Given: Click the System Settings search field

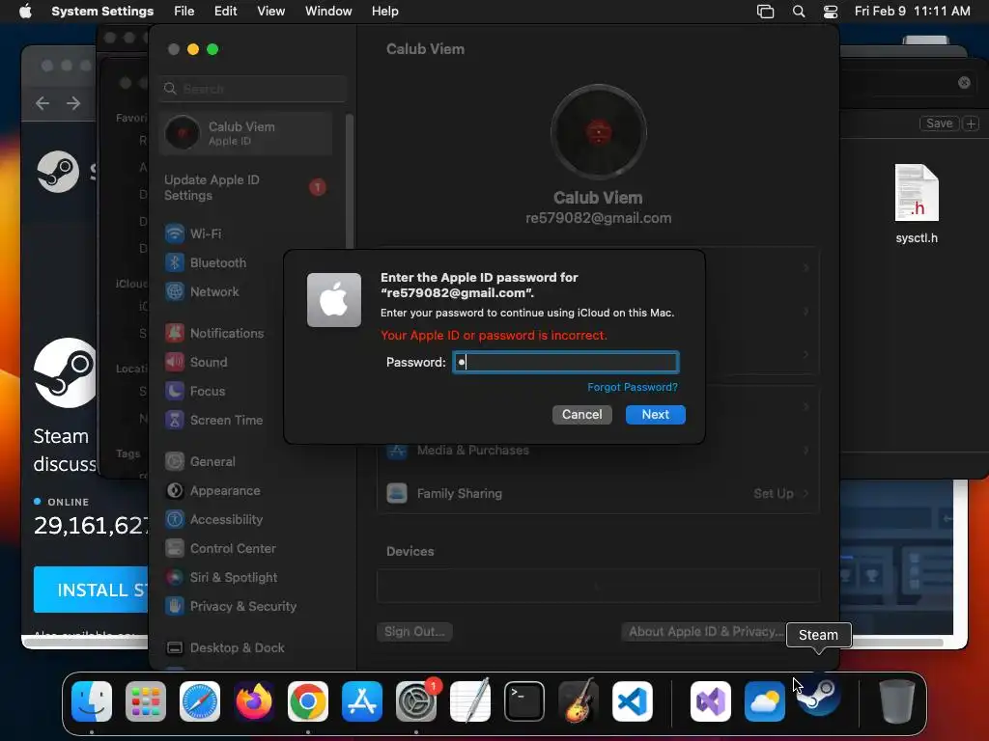Looking at the screenshot, I should point(253,89).
